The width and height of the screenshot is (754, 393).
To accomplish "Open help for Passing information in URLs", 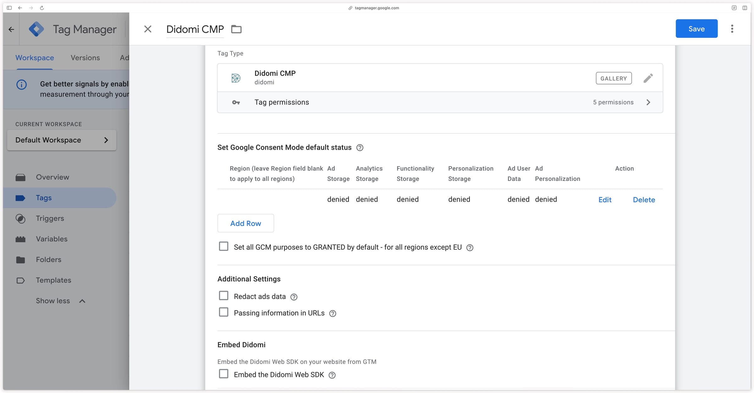I will tap(332, 314).
